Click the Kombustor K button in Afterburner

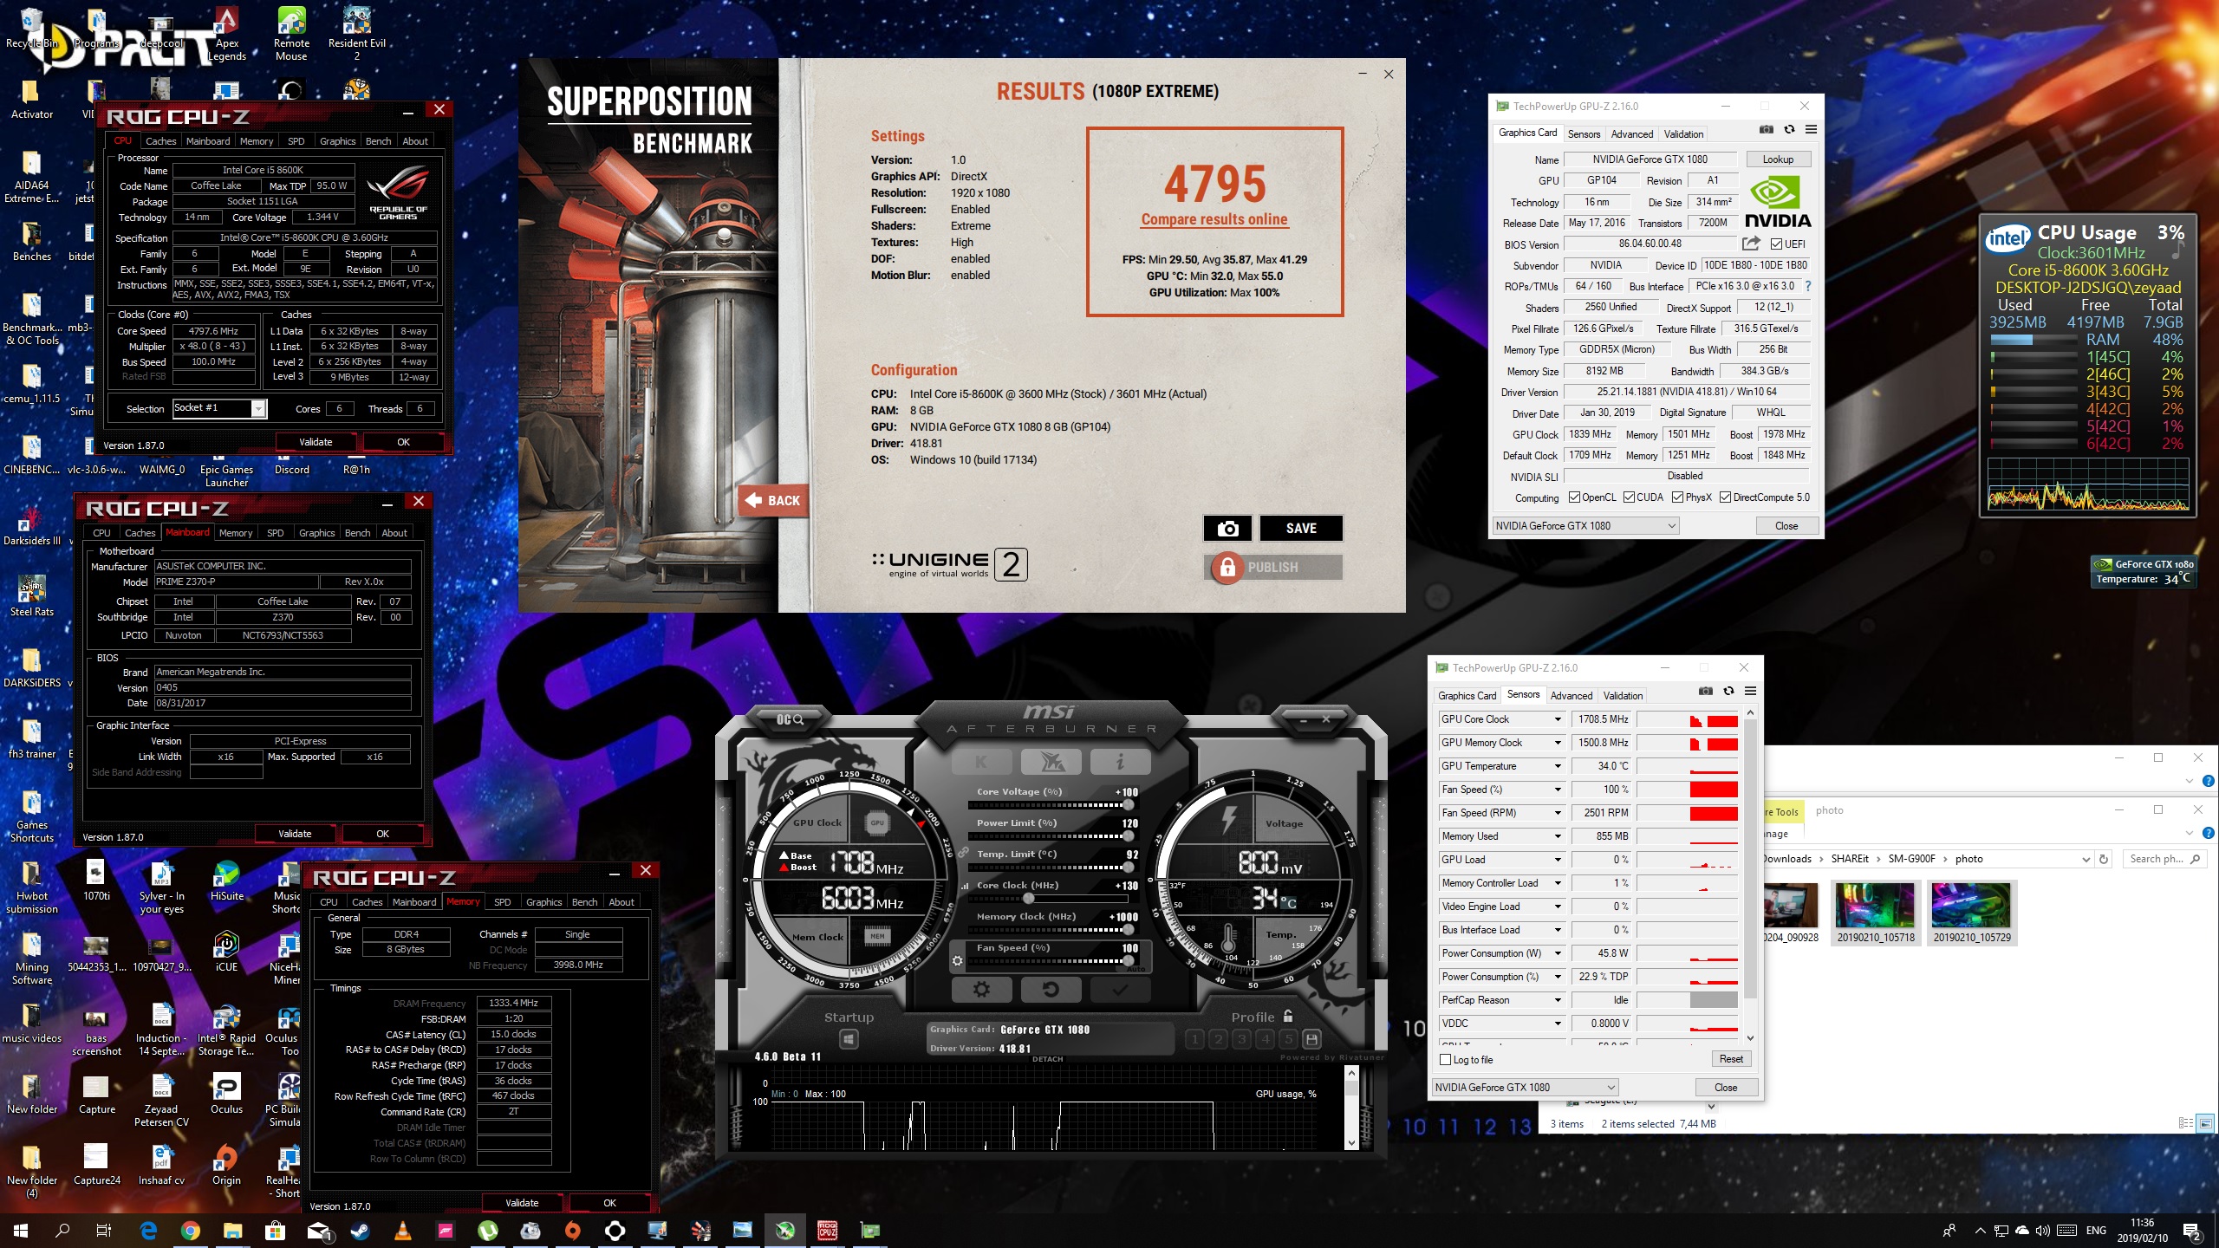[x=981, y=762]
